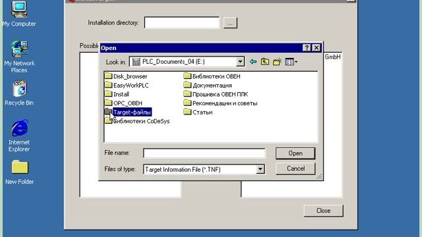Screen dimensions: 422x237
Task: Close the Open dialog with X
Action: 316,48
